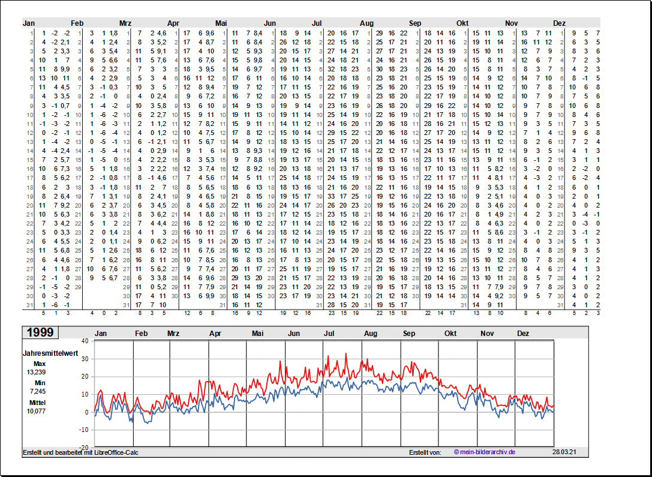The image size is (652, 477).
Task: Select the Mrz label above the chart
Action: pos(173,334)
